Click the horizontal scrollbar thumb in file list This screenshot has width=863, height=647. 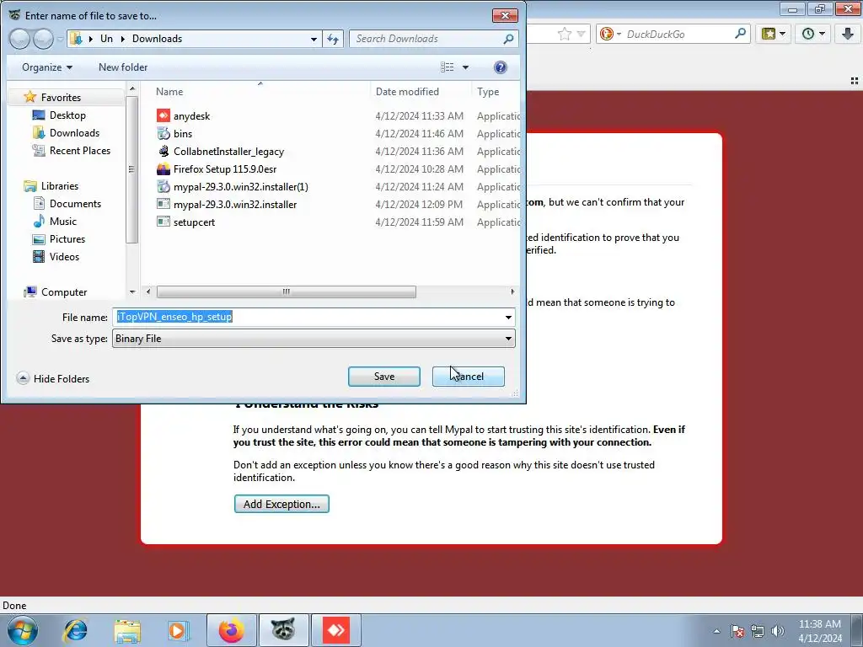coord(287,291)
